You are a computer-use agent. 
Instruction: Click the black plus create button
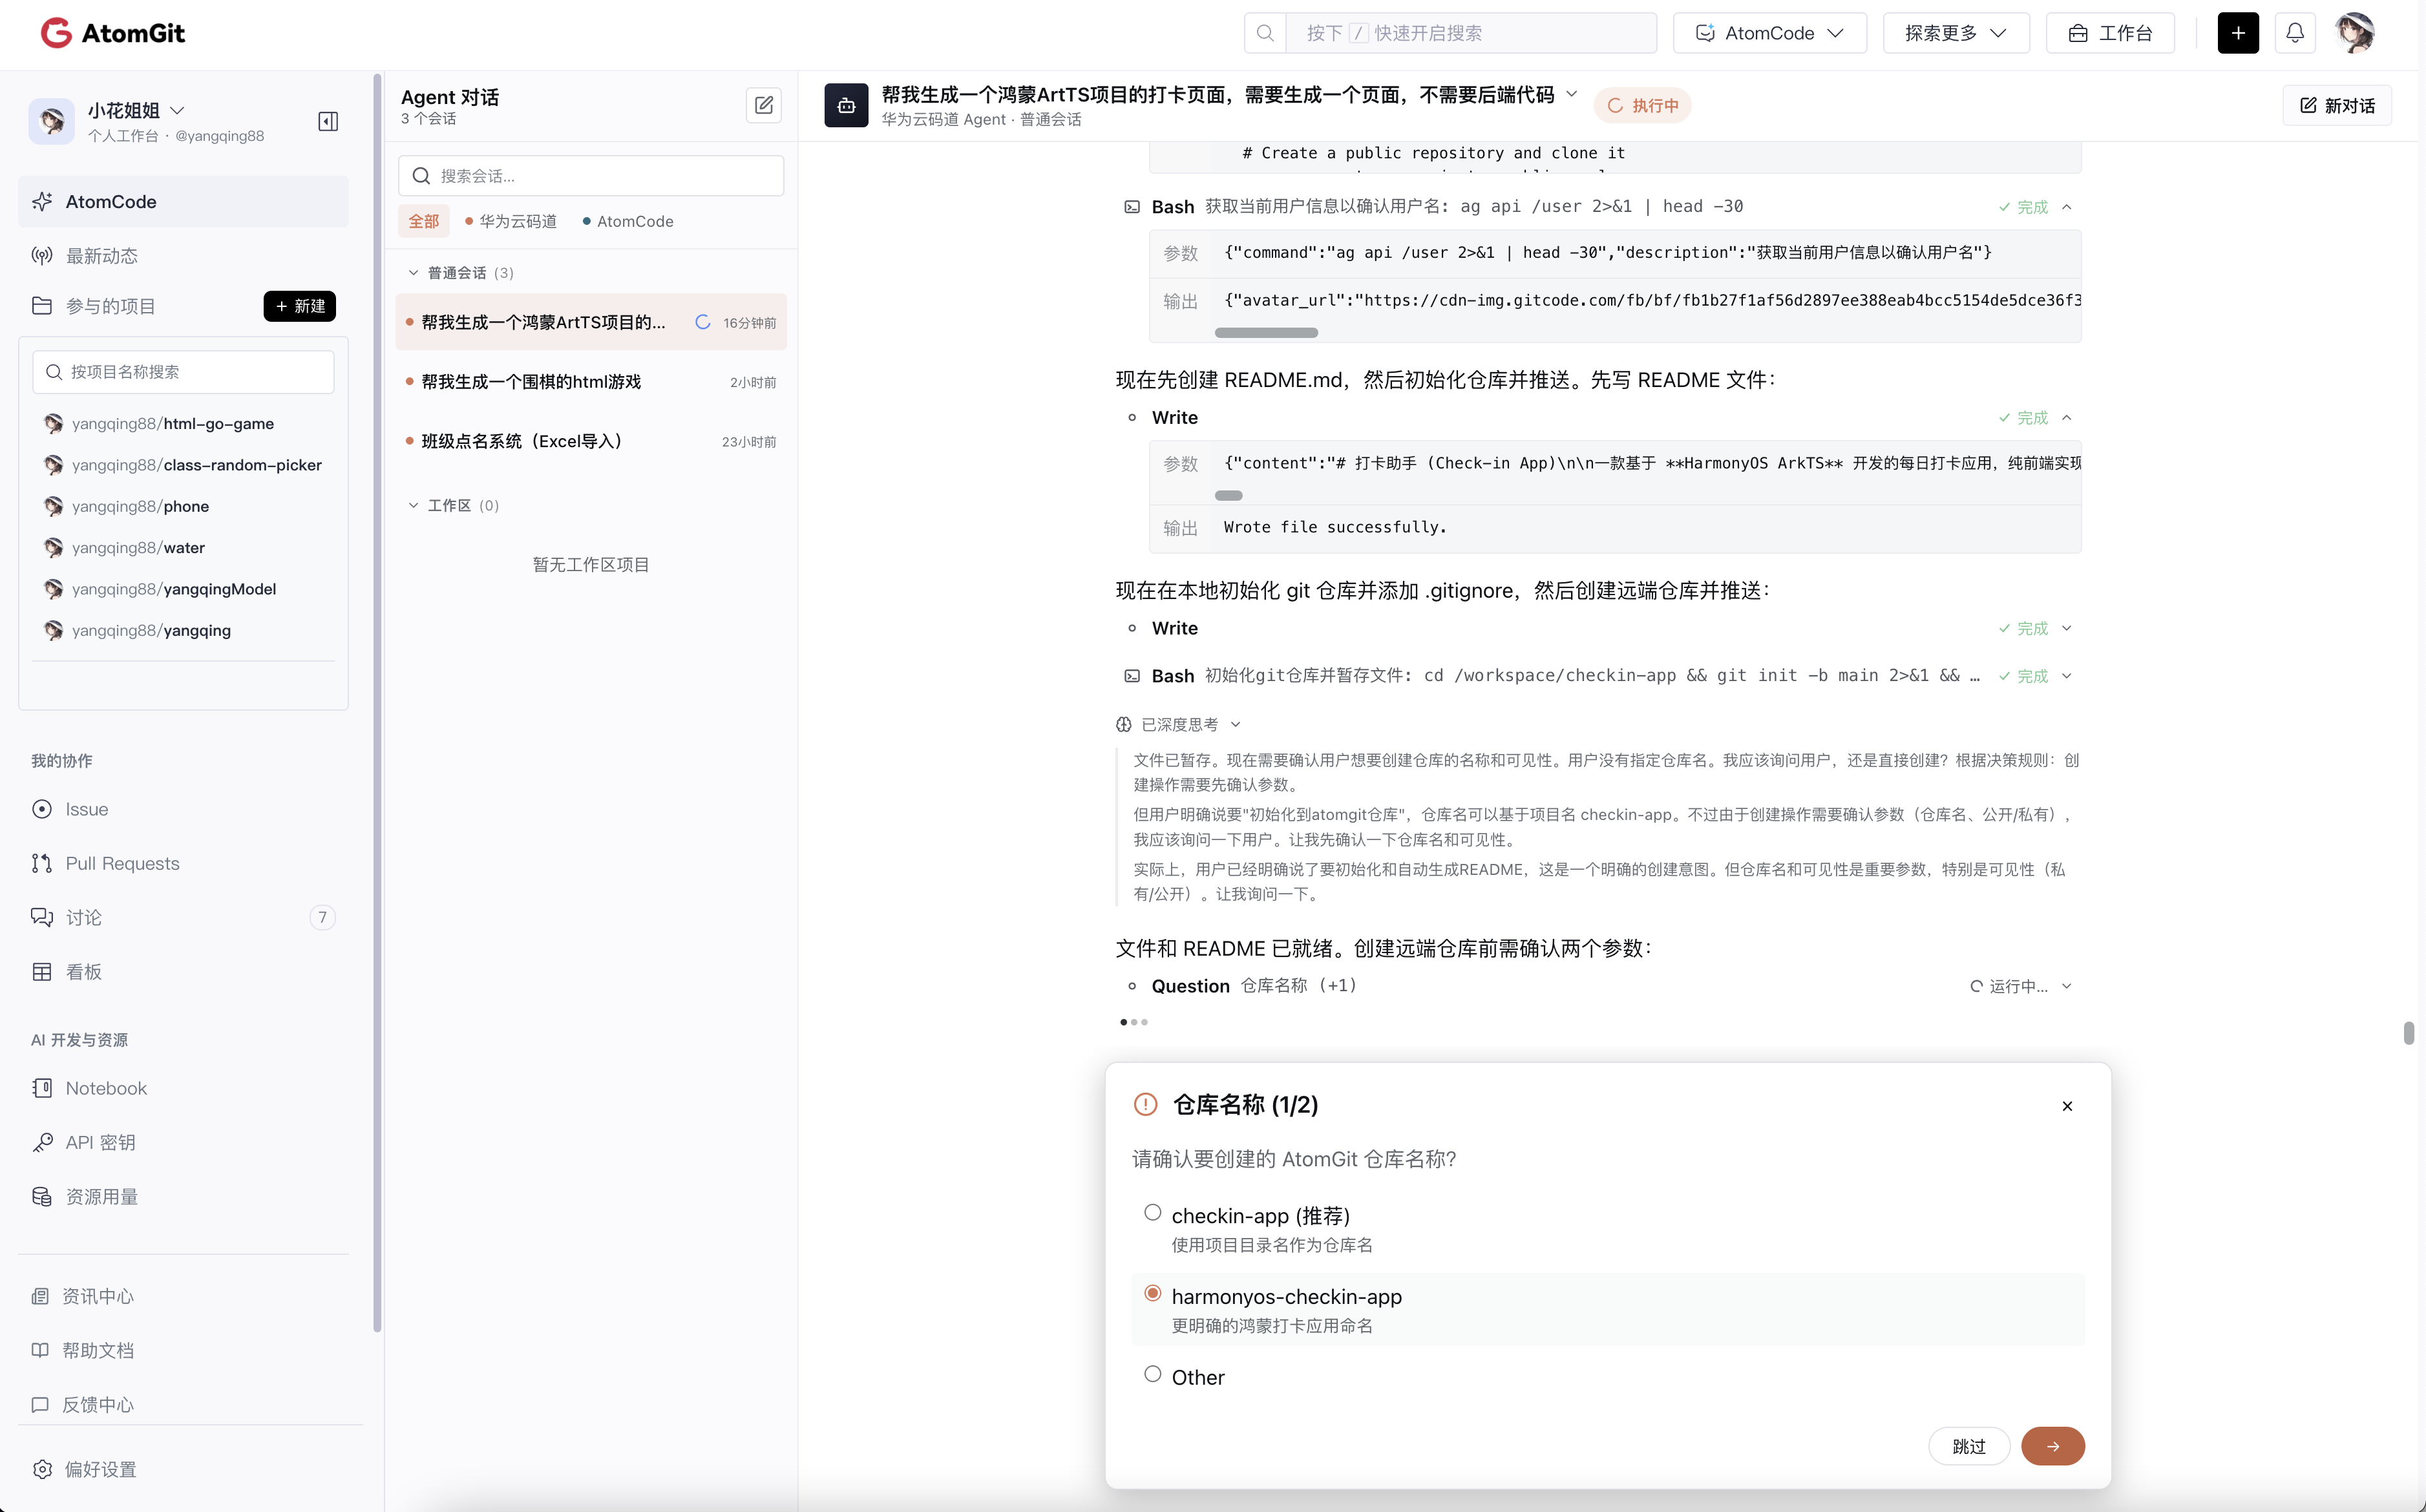[2238, 33]
